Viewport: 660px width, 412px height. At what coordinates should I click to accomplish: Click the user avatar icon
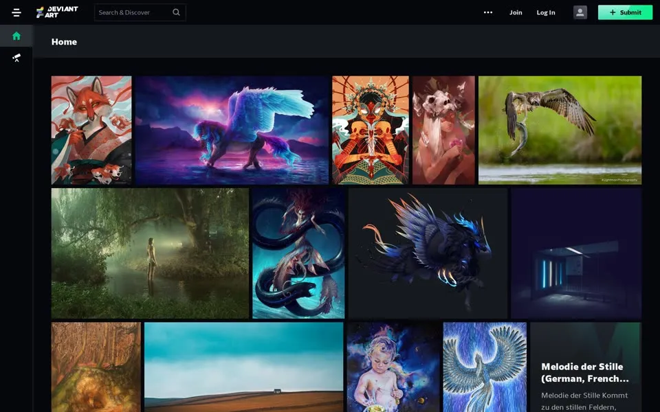tap(580, 12)
